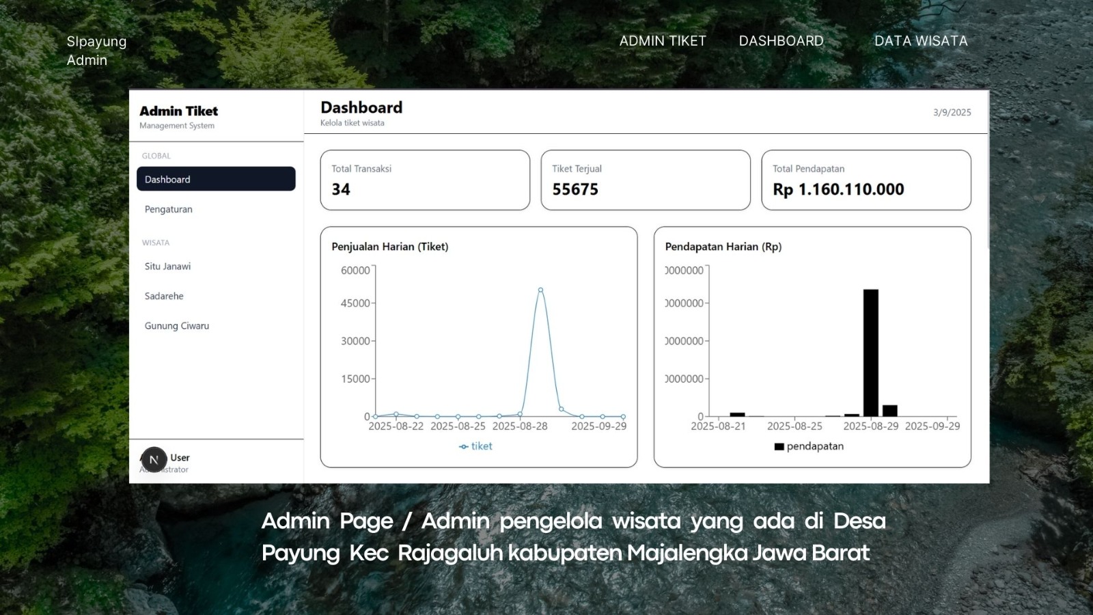The height and width of the screenshot is (615, 1093).
Task: Select Situ Janawi under Wisata
Action: [x=168, y=266]
